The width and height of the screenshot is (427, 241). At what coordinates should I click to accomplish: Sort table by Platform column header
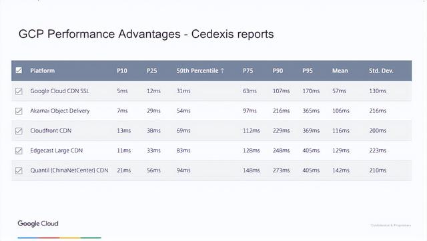pos(43,71)
